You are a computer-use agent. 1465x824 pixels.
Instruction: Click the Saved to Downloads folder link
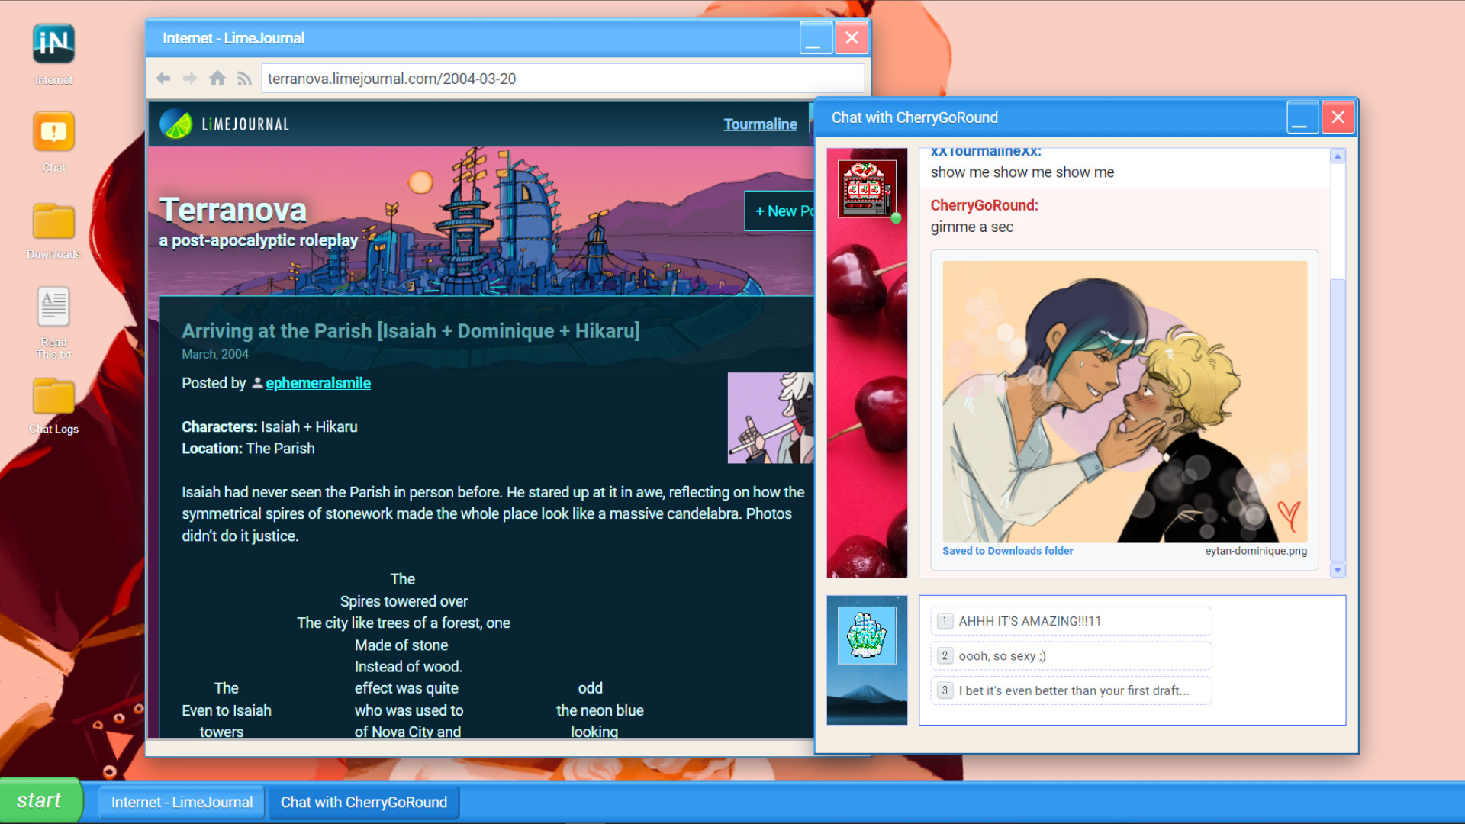point(1007,550)
